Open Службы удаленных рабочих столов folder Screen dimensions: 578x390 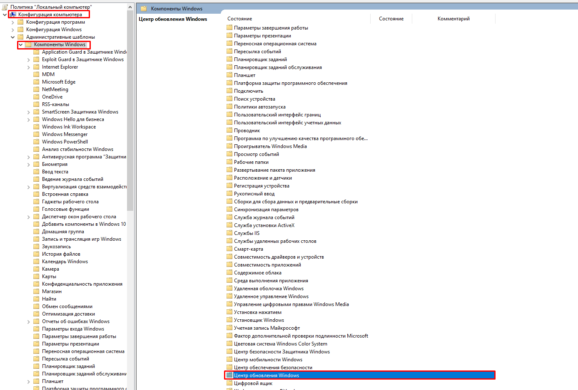click(x=275, y=241)
